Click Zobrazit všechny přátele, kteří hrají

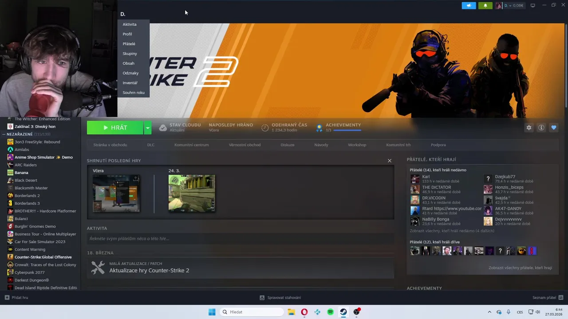[520, 268]
